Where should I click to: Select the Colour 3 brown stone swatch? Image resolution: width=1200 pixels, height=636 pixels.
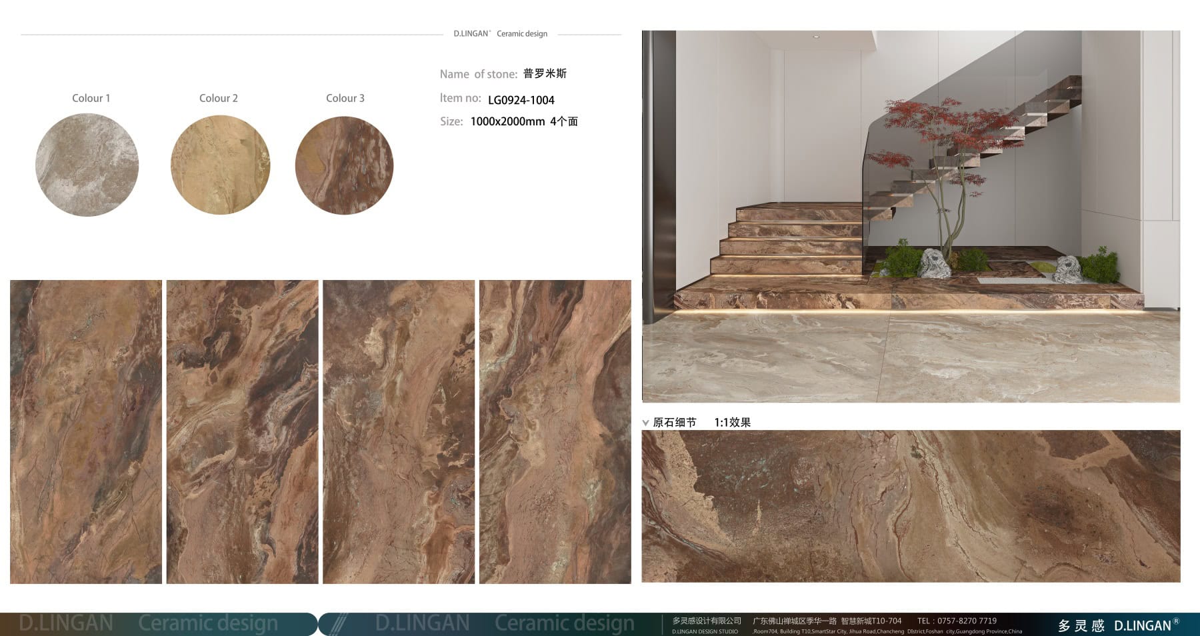[x=344, y=165]
